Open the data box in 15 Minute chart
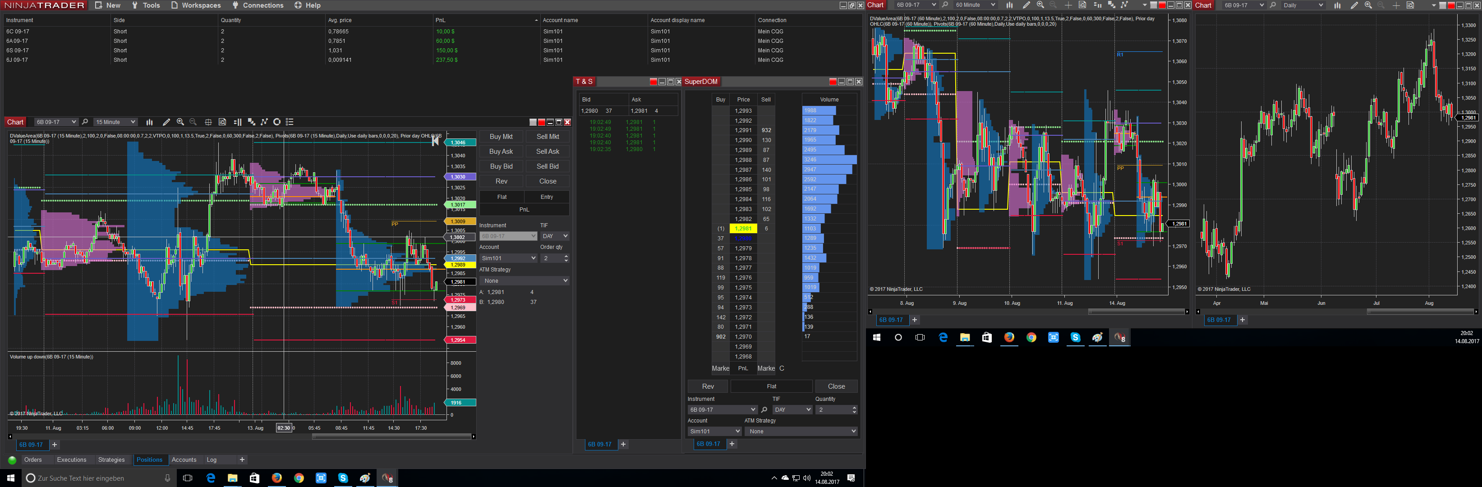The image size is (1482, 487). [x=222, y=122]
